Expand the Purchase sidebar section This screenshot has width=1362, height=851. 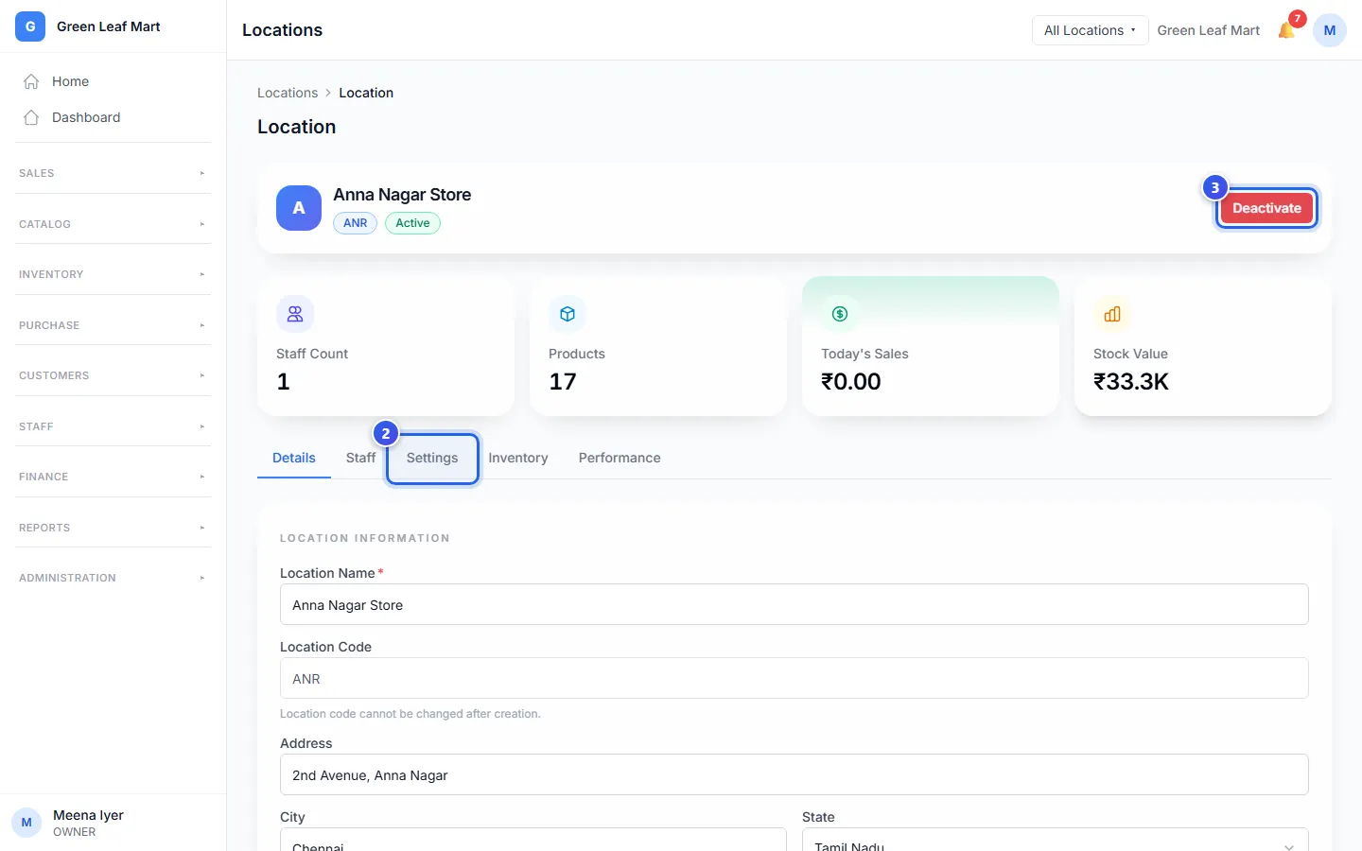pos(113,325)
